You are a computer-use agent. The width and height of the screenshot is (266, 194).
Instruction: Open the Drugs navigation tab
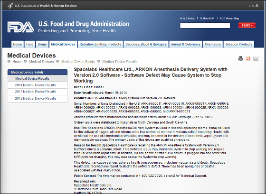42,44
